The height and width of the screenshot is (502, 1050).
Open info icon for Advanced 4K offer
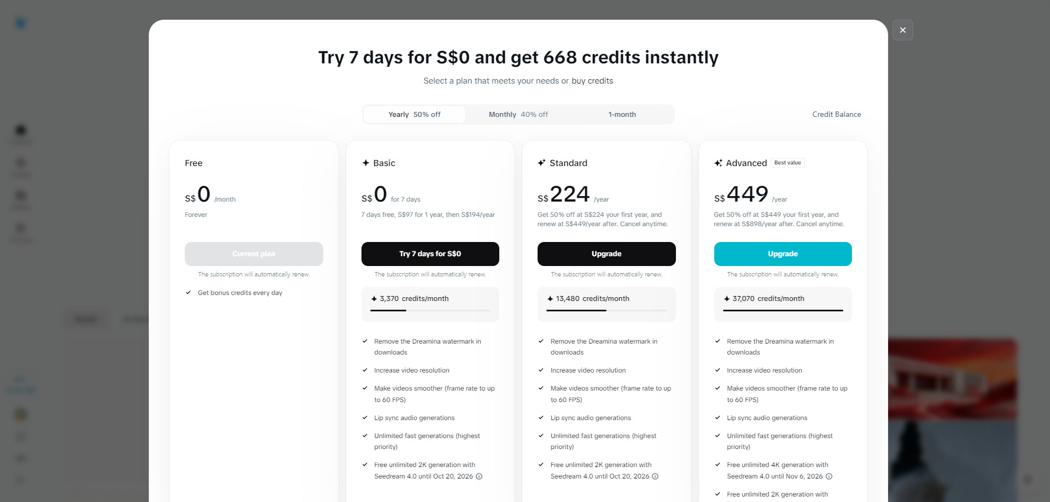pos(829,476)
